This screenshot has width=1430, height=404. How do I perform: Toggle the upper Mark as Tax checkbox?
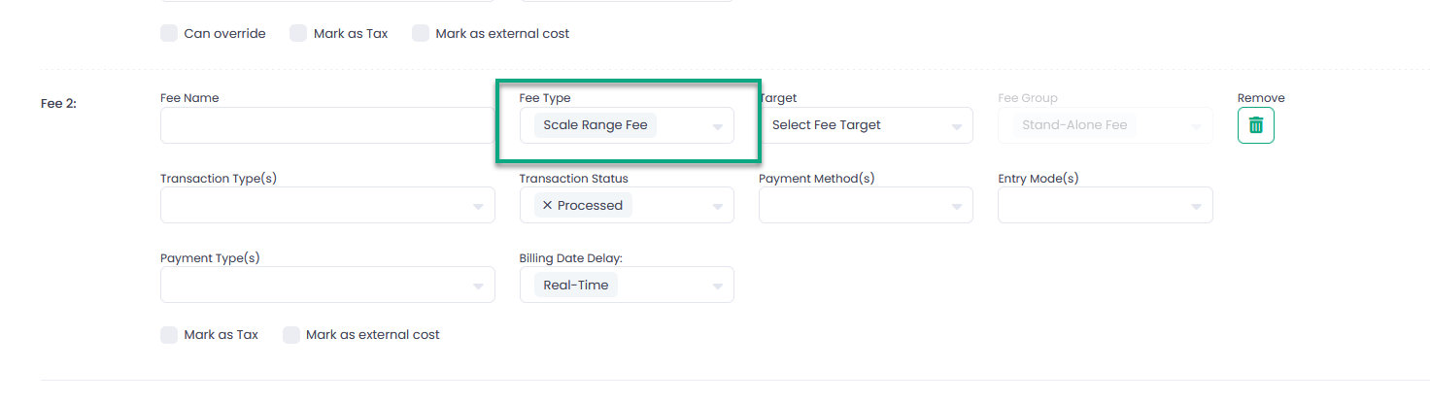tap(298, 33)
